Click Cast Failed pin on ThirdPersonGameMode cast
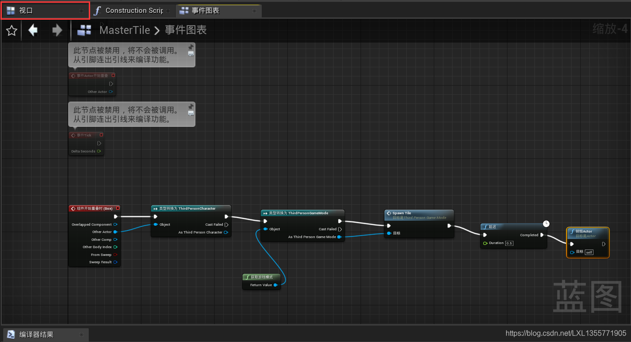This screenshot has width=631, height=342. (340, 229)
